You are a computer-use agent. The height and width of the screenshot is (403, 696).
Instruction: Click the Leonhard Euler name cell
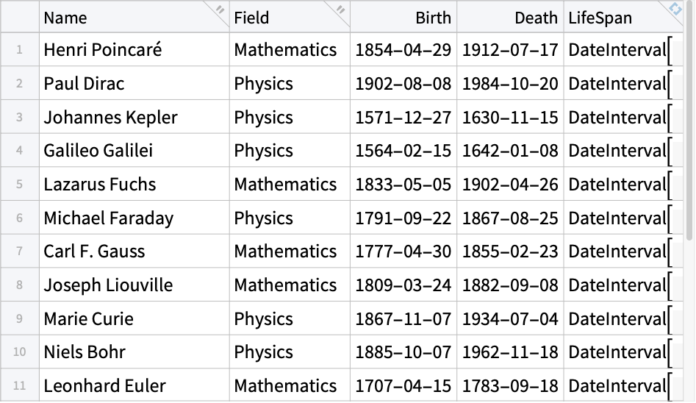(134, 385)
